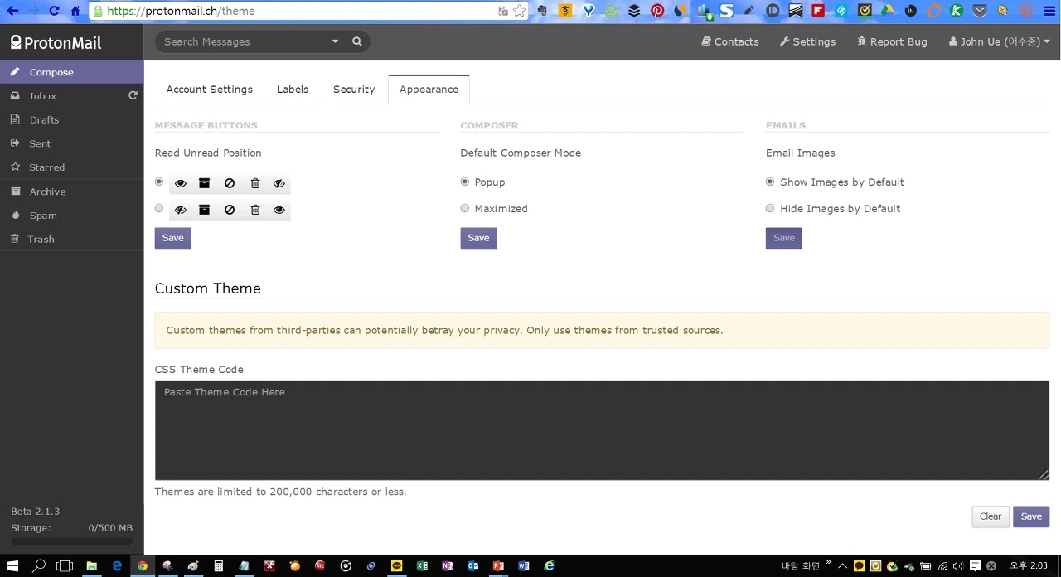
Task: Switch to the Labels tab
Action: click(293, 90)
